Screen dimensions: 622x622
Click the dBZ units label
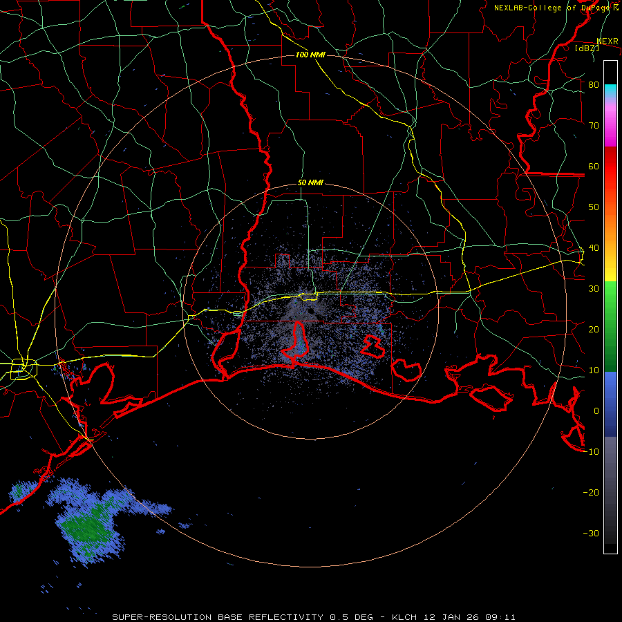pyautogui.click(x=587, y=48)
